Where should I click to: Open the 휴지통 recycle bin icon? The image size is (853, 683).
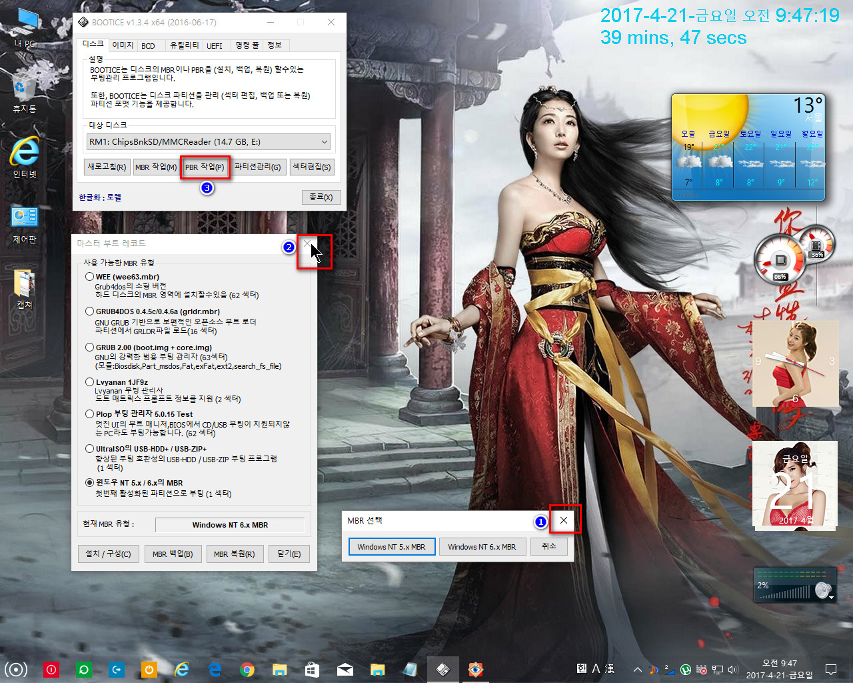tap(25, 93)
